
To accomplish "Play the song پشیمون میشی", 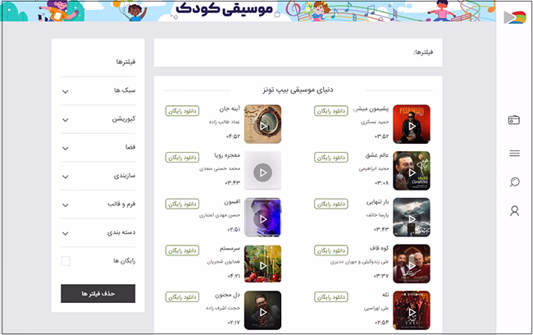I will (x=412, y=126).
